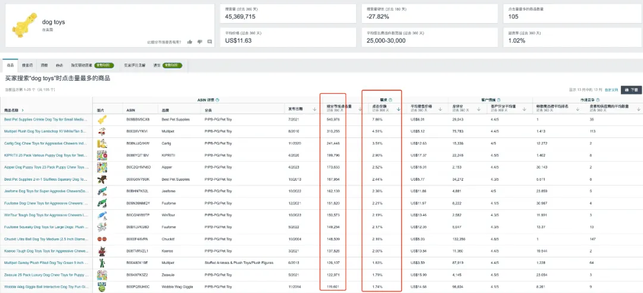The height and width of the screenshot is (293, 643).
Task: Open Fuufome Dog Chew Toys link
Action: tap(46, 203)
